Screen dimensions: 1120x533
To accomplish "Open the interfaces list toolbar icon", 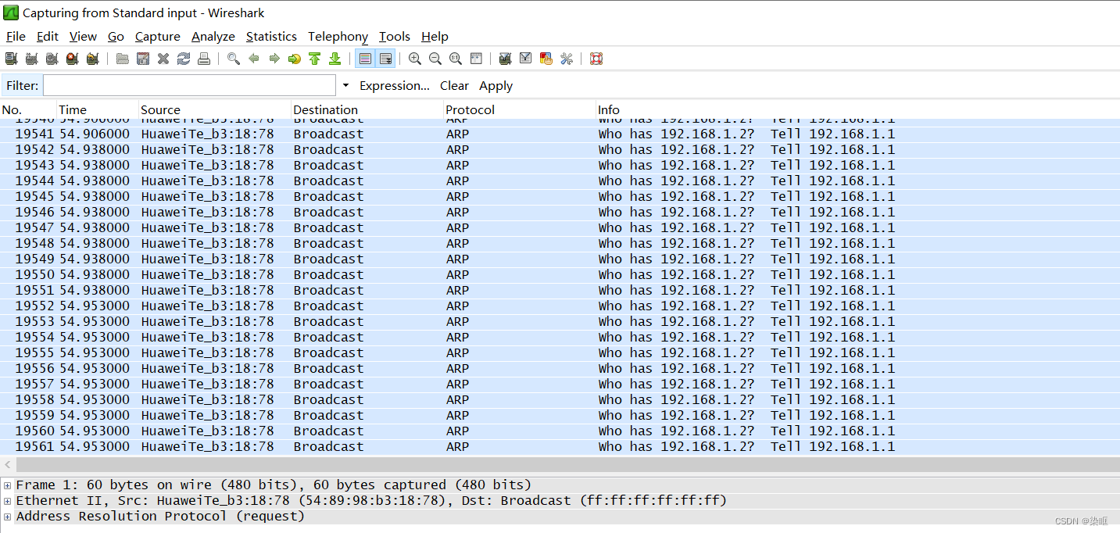I will [x=11, y=59].
